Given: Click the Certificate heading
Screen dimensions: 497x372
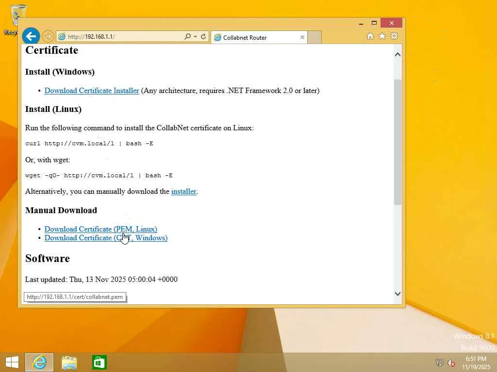Looking at the screenshot, I should [51, 50].
